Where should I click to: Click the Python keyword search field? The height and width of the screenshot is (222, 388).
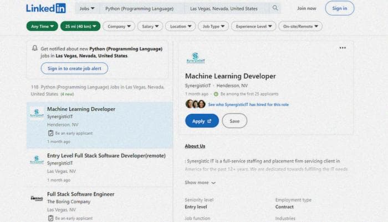(142, 8)
